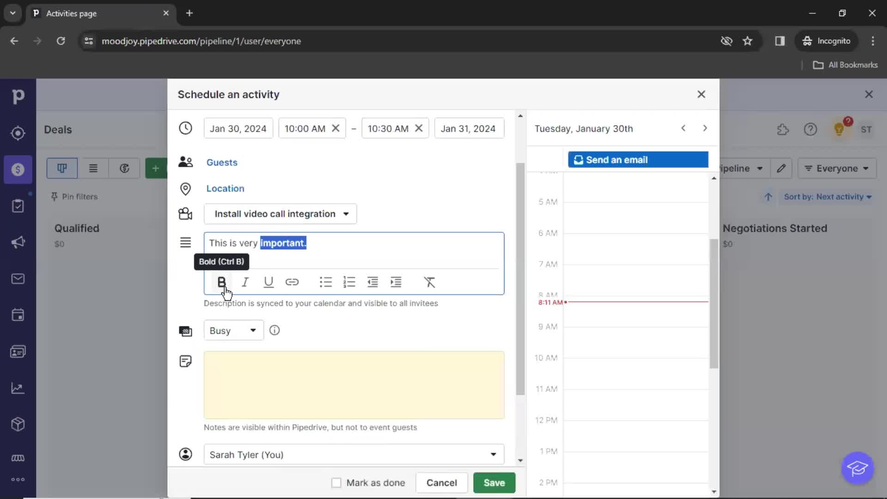Open the Sarah Tyler (You) owner dropdown
This screenshot has width=887, height=499.
point(354,455)
